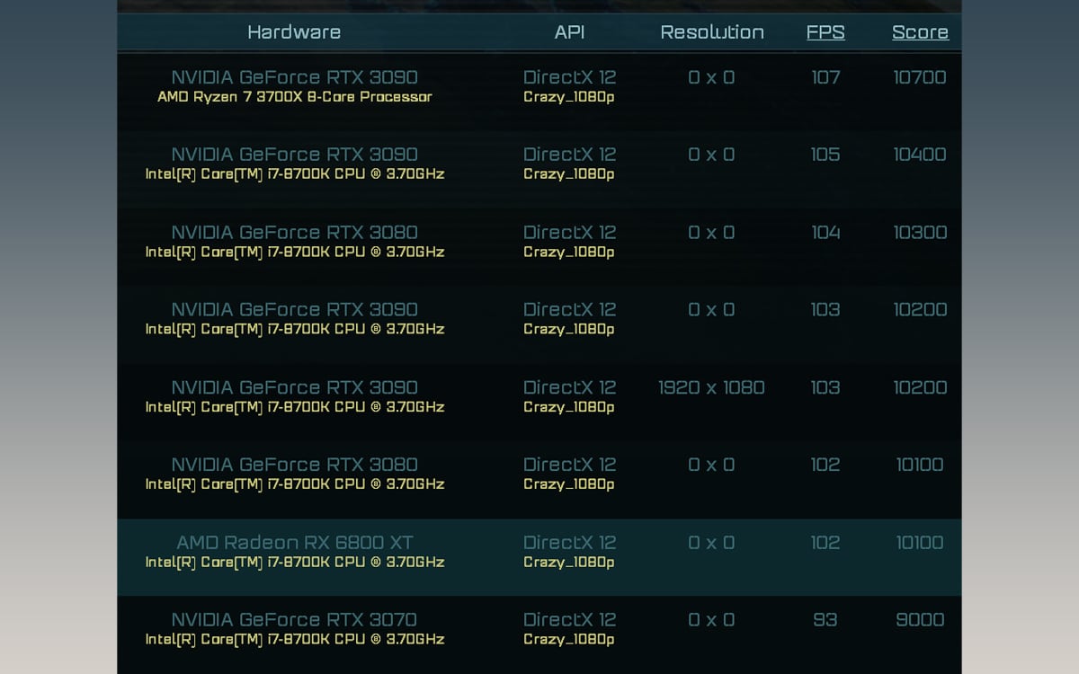Click the 1920 x 1080 resolution cell
This screenshot has width=1079, height=674.
(x=711, y=387)
